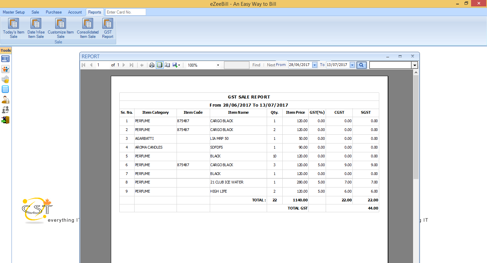Click the Item Category column header

click(x=156, y=112)
